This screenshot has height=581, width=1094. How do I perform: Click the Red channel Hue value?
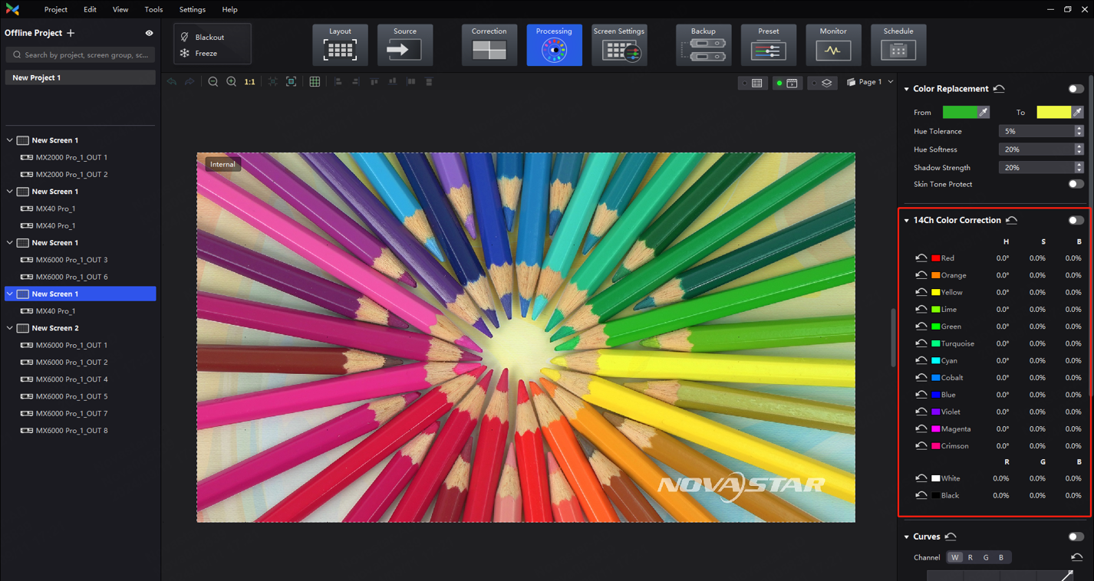pyautogui.click(x=1003, y=258)
